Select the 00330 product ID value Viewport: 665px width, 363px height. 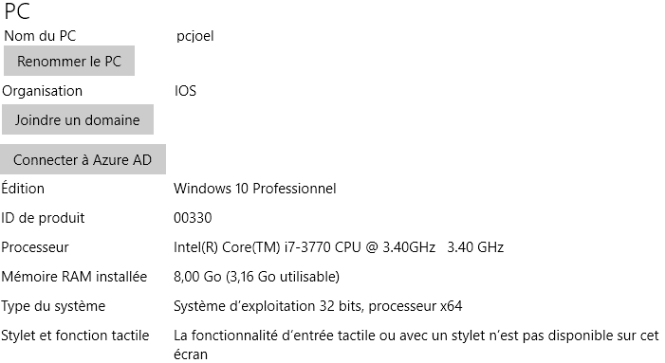point(193,218)
